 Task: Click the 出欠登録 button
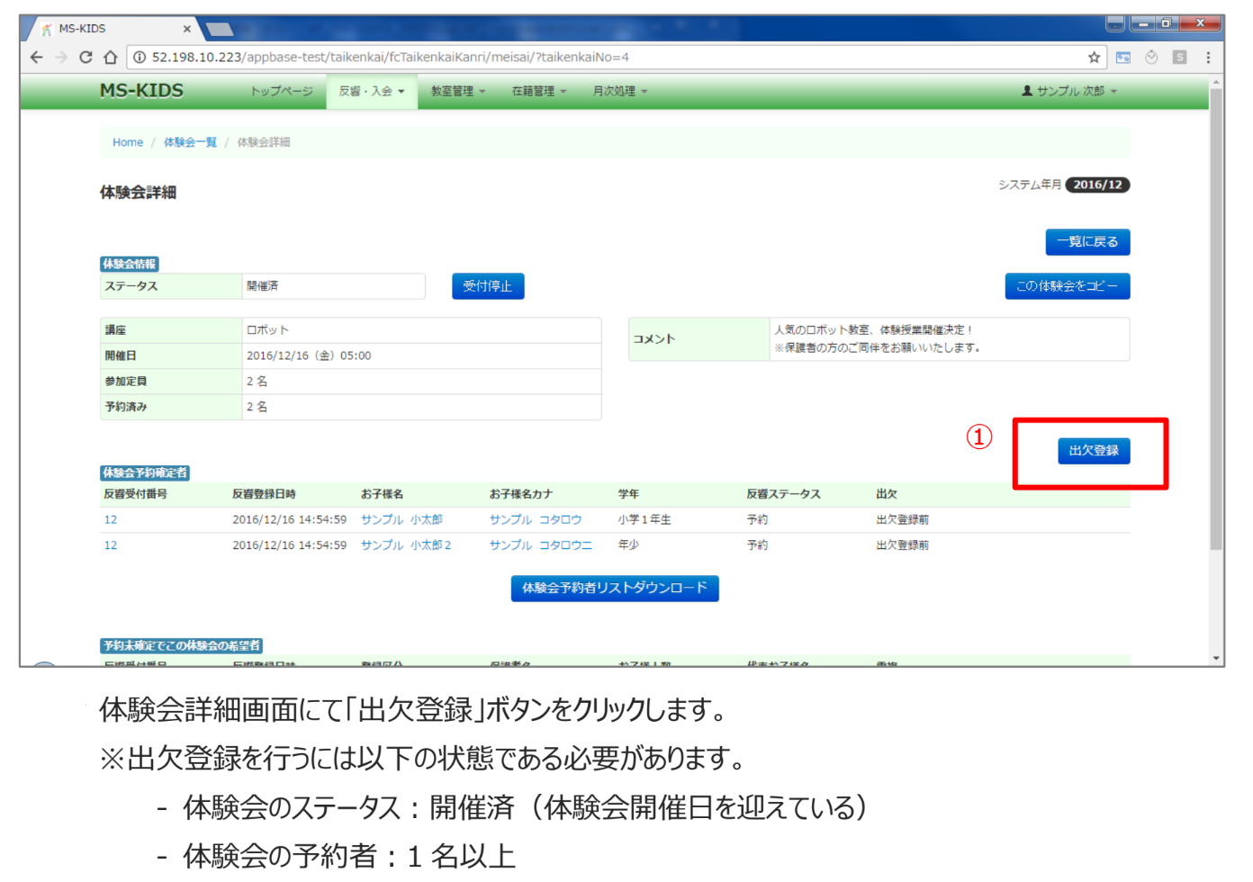click(x=1093, y=451)
